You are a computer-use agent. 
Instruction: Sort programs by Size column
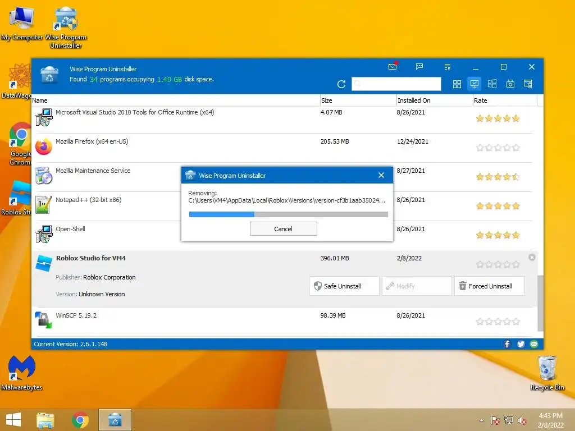click(358, 100)
